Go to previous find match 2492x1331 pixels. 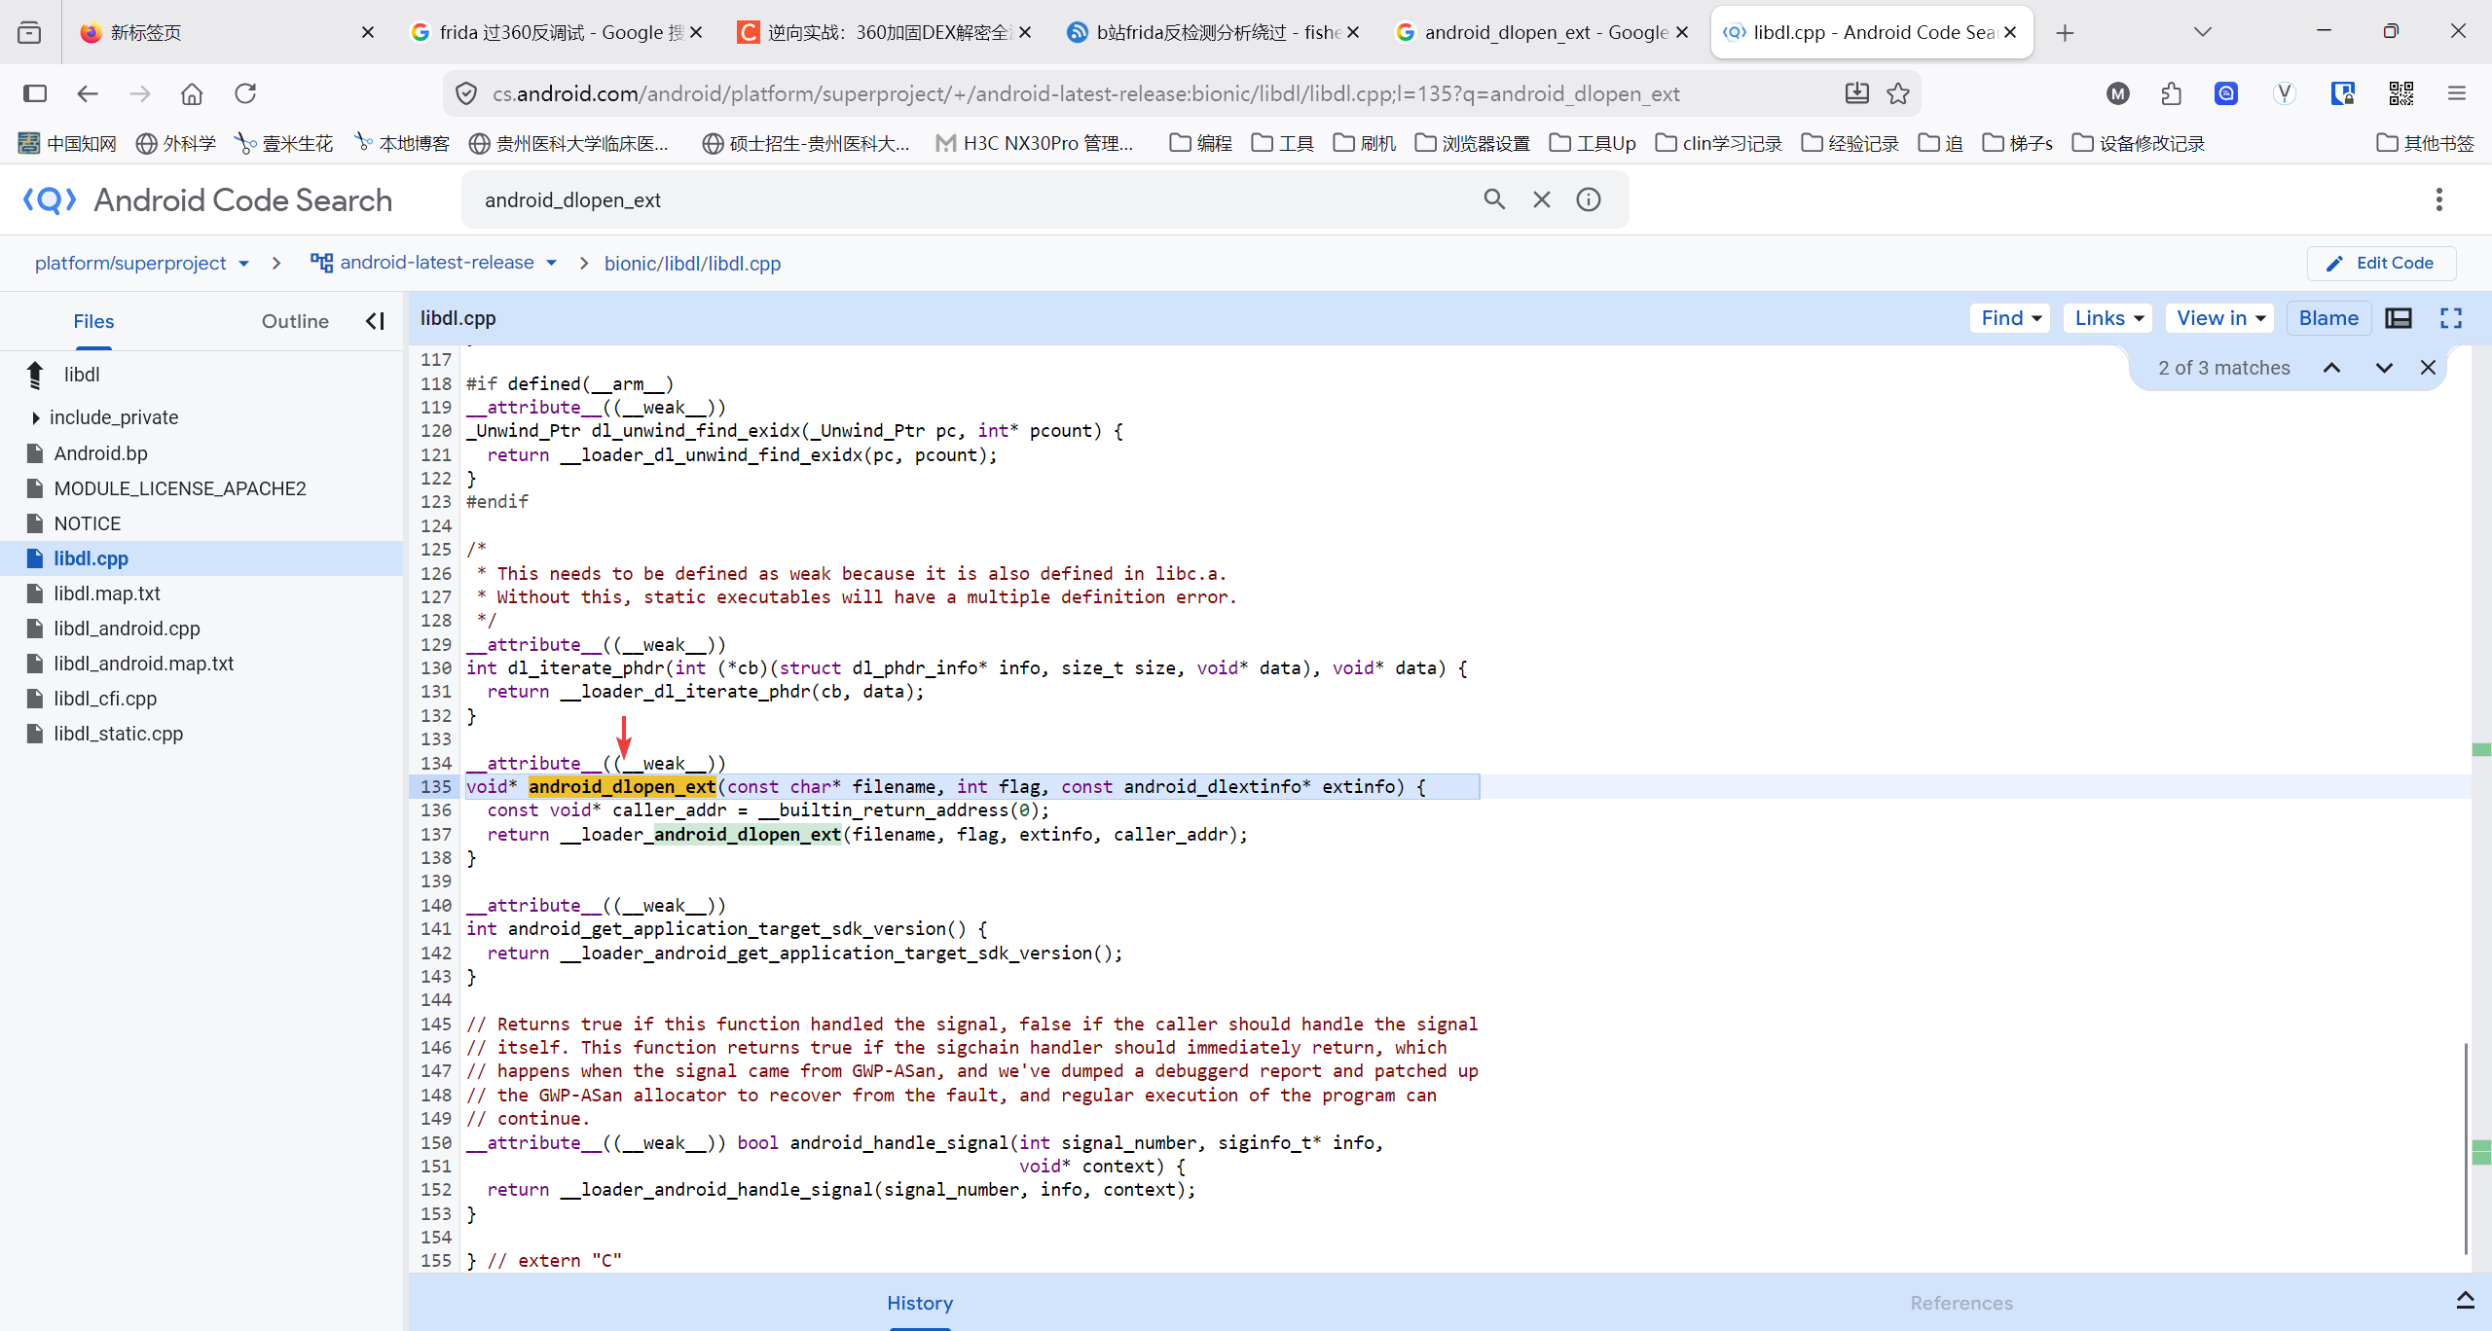tap(2331, 368)
